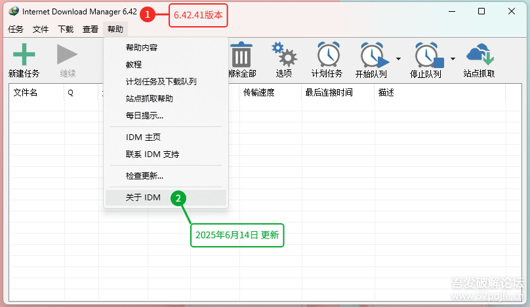
Task: Open the 查看 menu
Action: [x=91, y=29]
